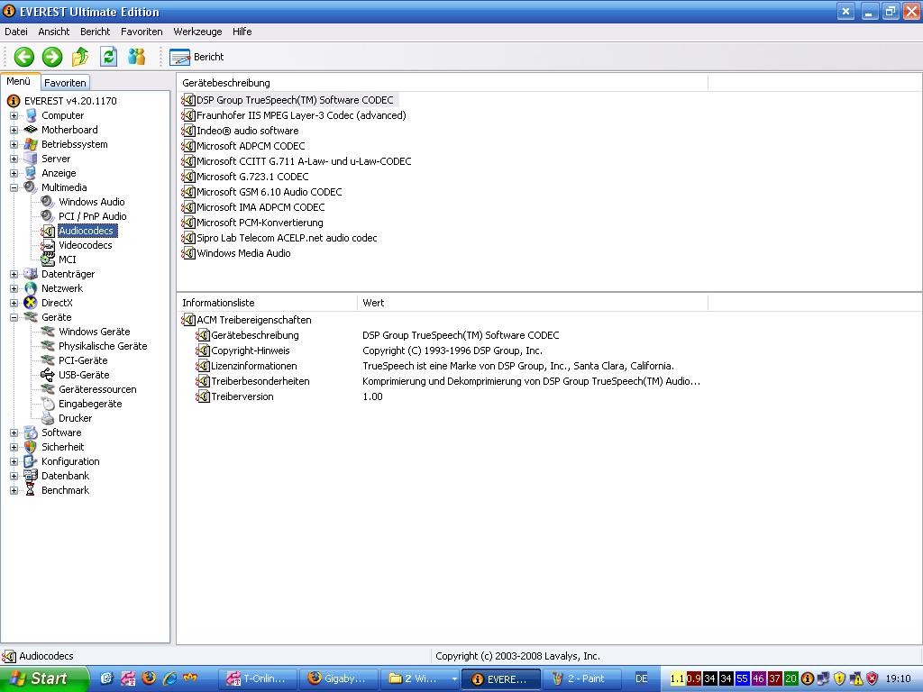The width and height of the screenshot is (923, 692).
Task: Switch to the Favoriten tab in sidebar
Action: coord(65,83)
